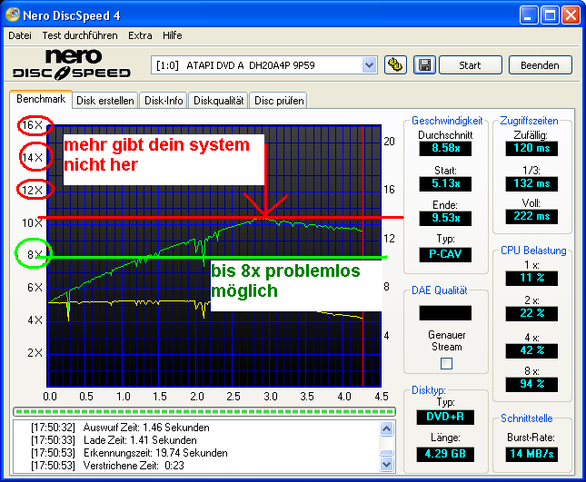The height and width of the screenshot is (482, 586).
Task: Click the Burst-Rate value 14 MB/s
Action: 531,455
